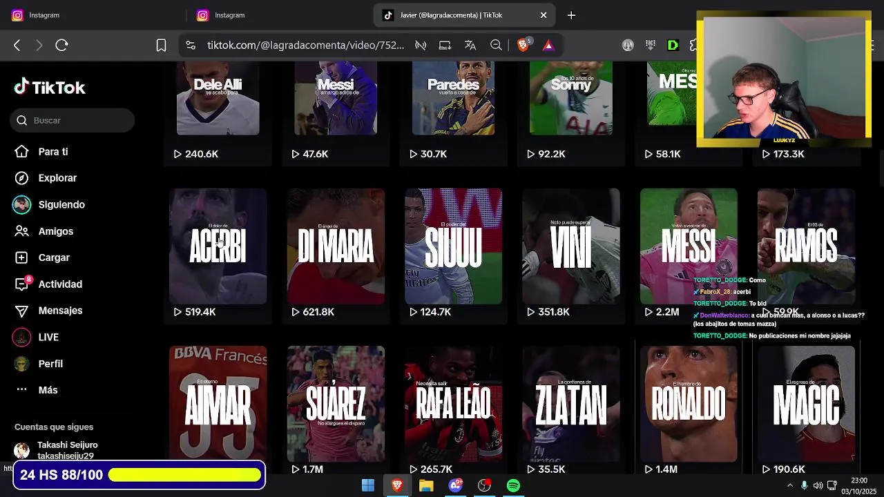Open the ZLATAN video thumbnail
This screenshot has width=884, height=497.
571,404
